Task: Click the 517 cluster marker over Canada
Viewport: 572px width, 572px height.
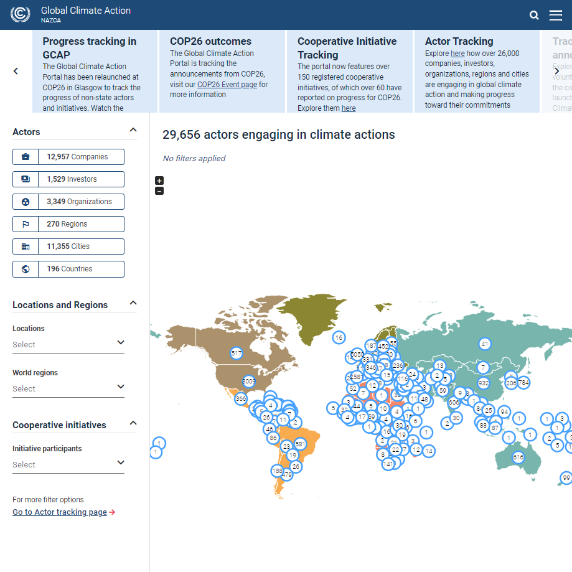Action: click(236, 354)
